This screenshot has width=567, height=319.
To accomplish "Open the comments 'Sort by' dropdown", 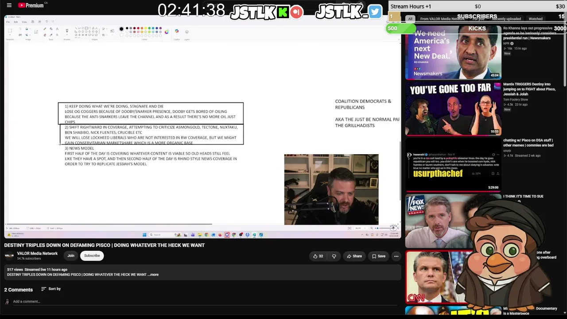I will [51, 289].
